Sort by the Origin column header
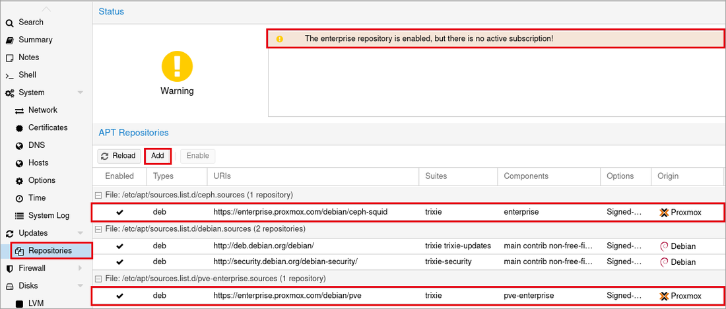The height and width of the screenshot is (309, 726). pos(687,176)
